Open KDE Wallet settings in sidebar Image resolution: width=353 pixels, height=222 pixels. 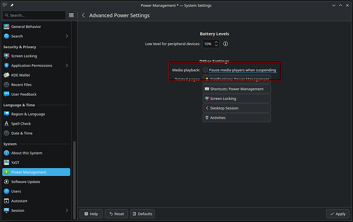tap(20, 75)
